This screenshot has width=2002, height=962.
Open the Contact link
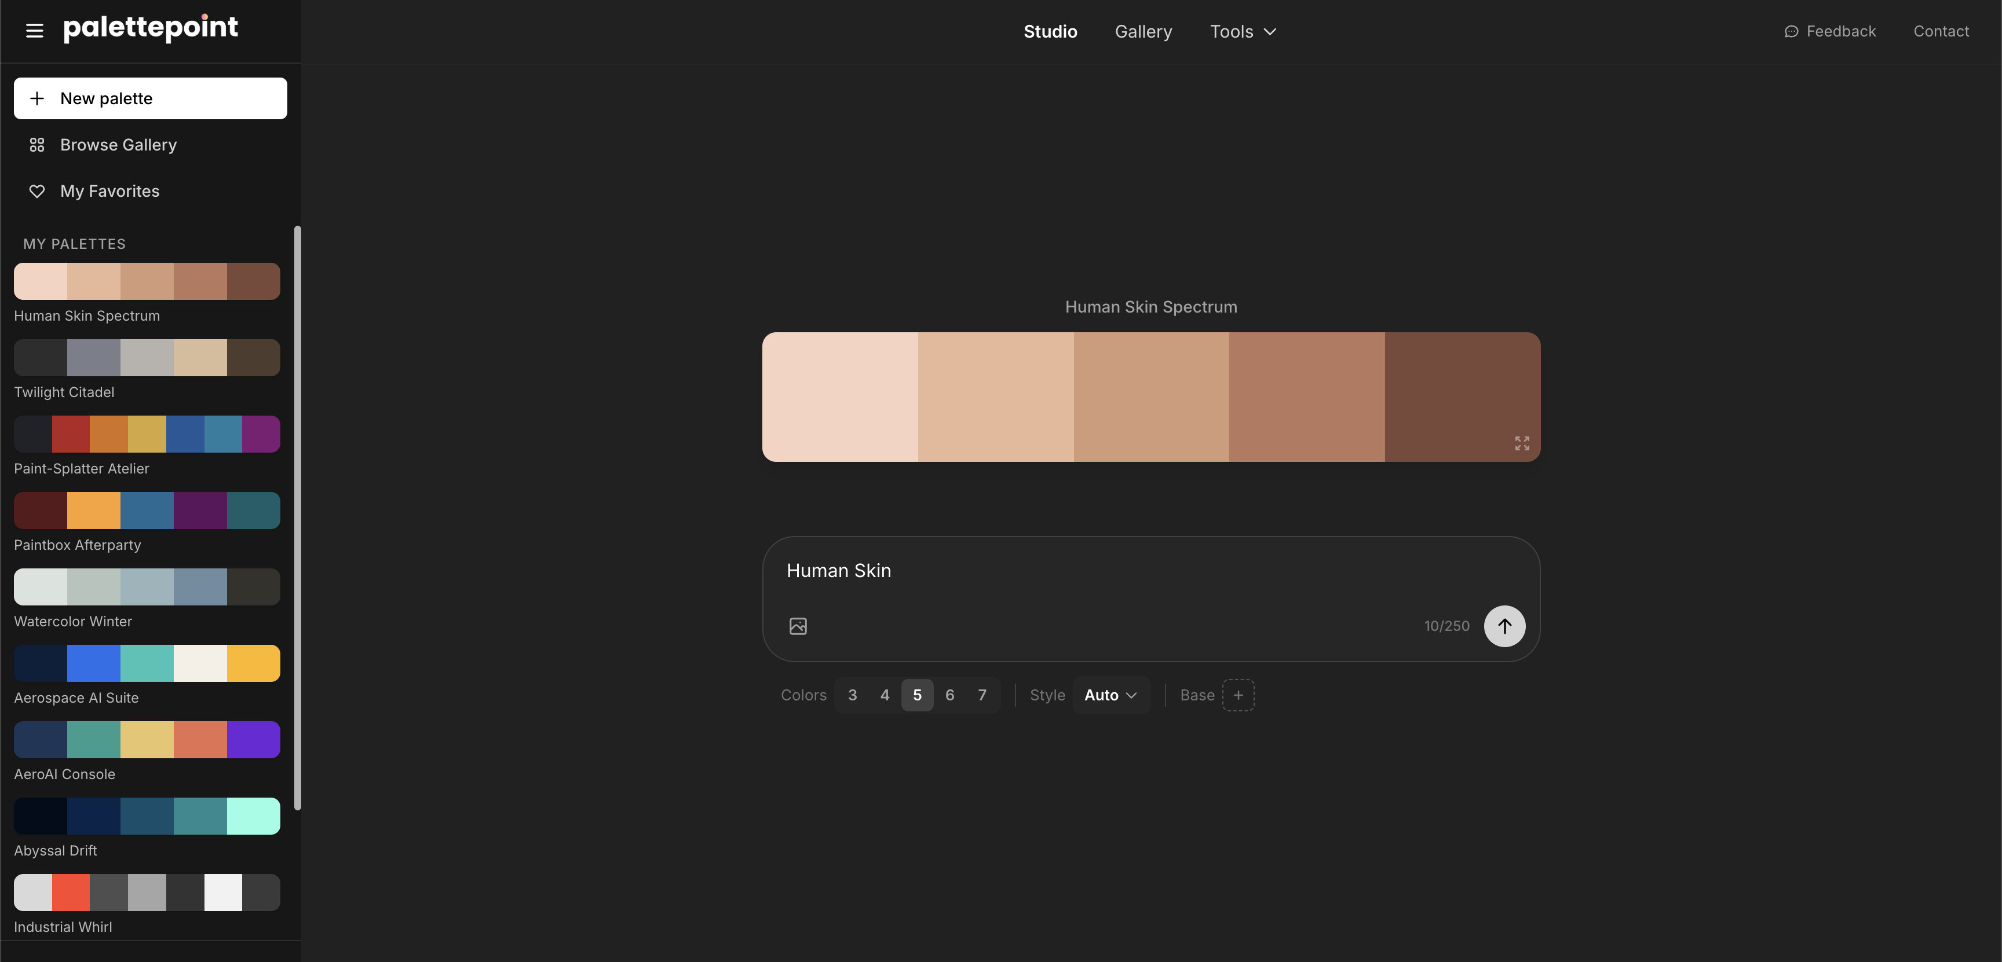coord(1941,32)
